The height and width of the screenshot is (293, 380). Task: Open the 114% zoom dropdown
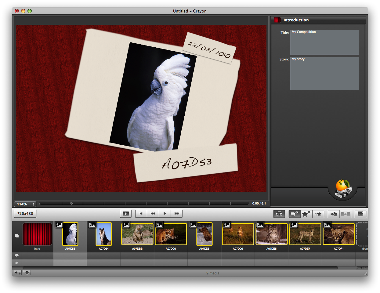(25, 204)
